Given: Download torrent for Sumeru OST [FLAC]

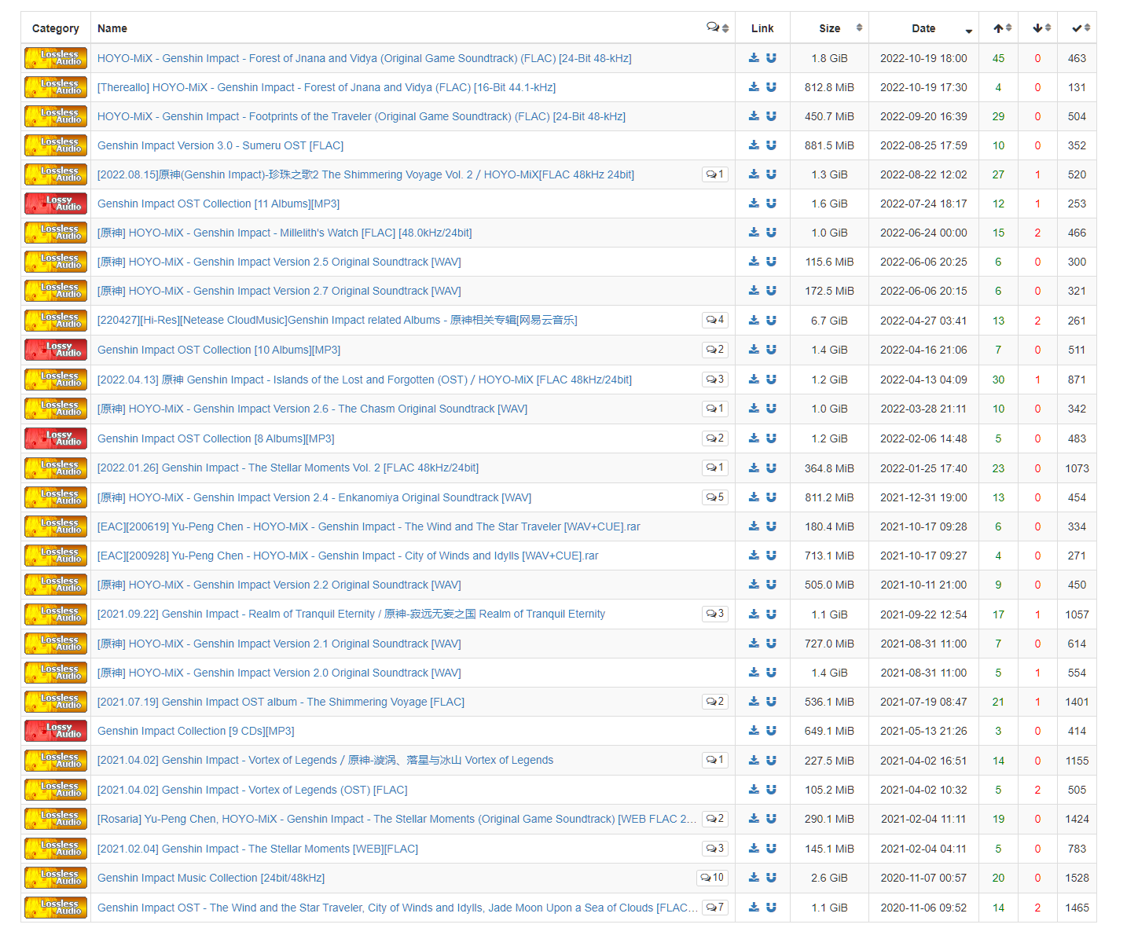Looking at the screenshot, I should (x=754, y=145).
